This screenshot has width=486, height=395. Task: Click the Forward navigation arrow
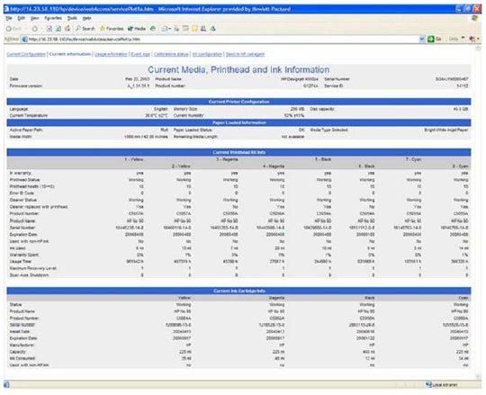tap(35, 29)
